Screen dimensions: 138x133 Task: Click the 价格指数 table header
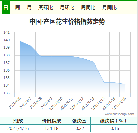(x=51, y=121)
